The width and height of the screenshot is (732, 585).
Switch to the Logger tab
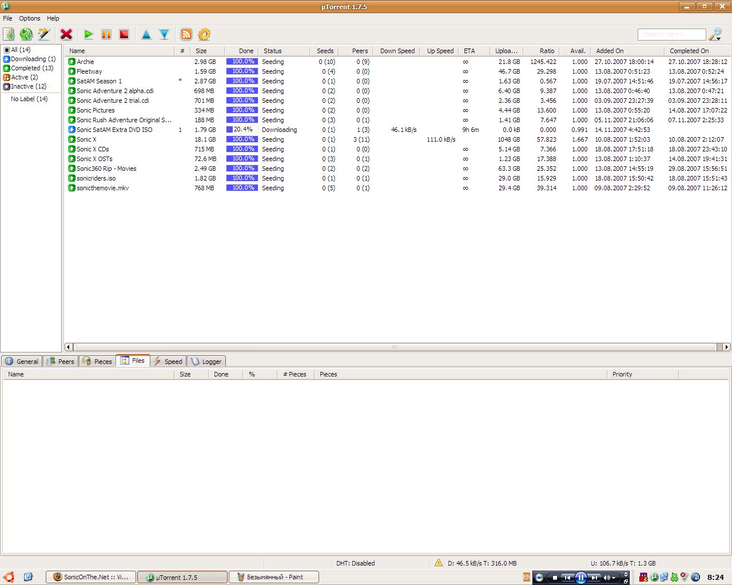[206, 361]
